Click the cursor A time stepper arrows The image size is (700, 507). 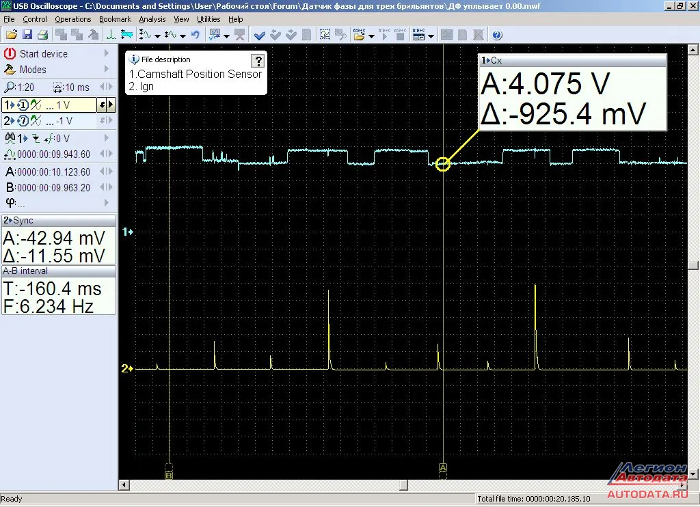(x=106, y=172)
